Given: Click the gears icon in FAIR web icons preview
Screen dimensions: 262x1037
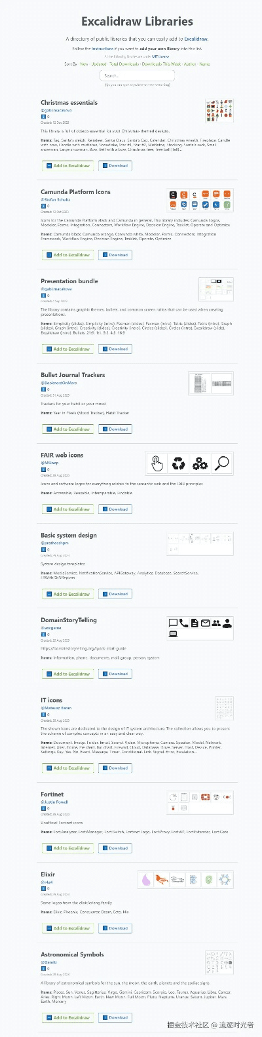Looking at the screenshot, I should (200, 464).
